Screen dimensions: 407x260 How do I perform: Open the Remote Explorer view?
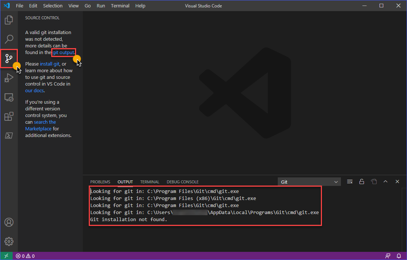[9, 97]
